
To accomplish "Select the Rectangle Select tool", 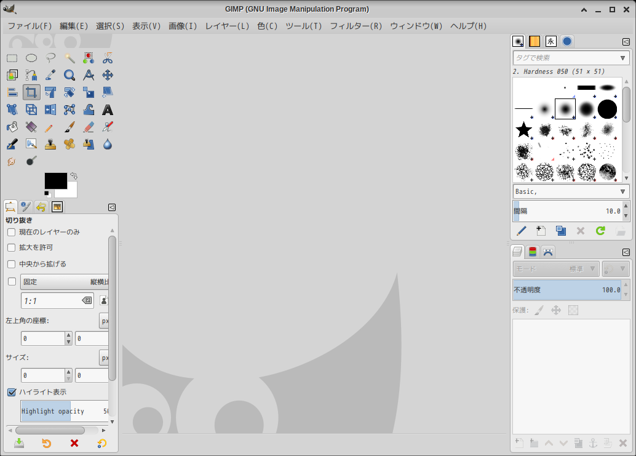I will coord(12,58).
